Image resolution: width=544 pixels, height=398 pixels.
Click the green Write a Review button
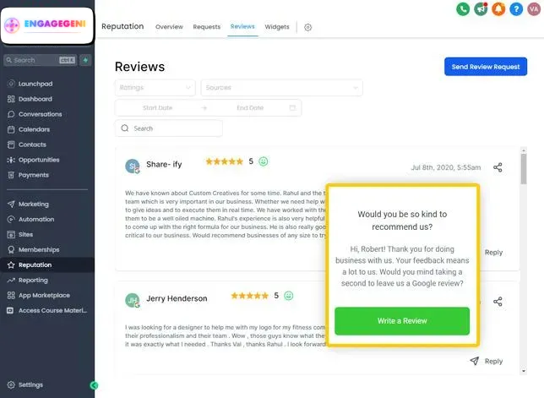[x=402, y=321]
